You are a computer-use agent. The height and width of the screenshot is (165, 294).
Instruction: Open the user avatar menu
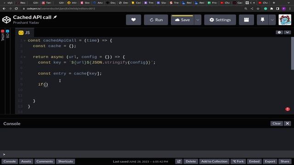tap(285, 20)
